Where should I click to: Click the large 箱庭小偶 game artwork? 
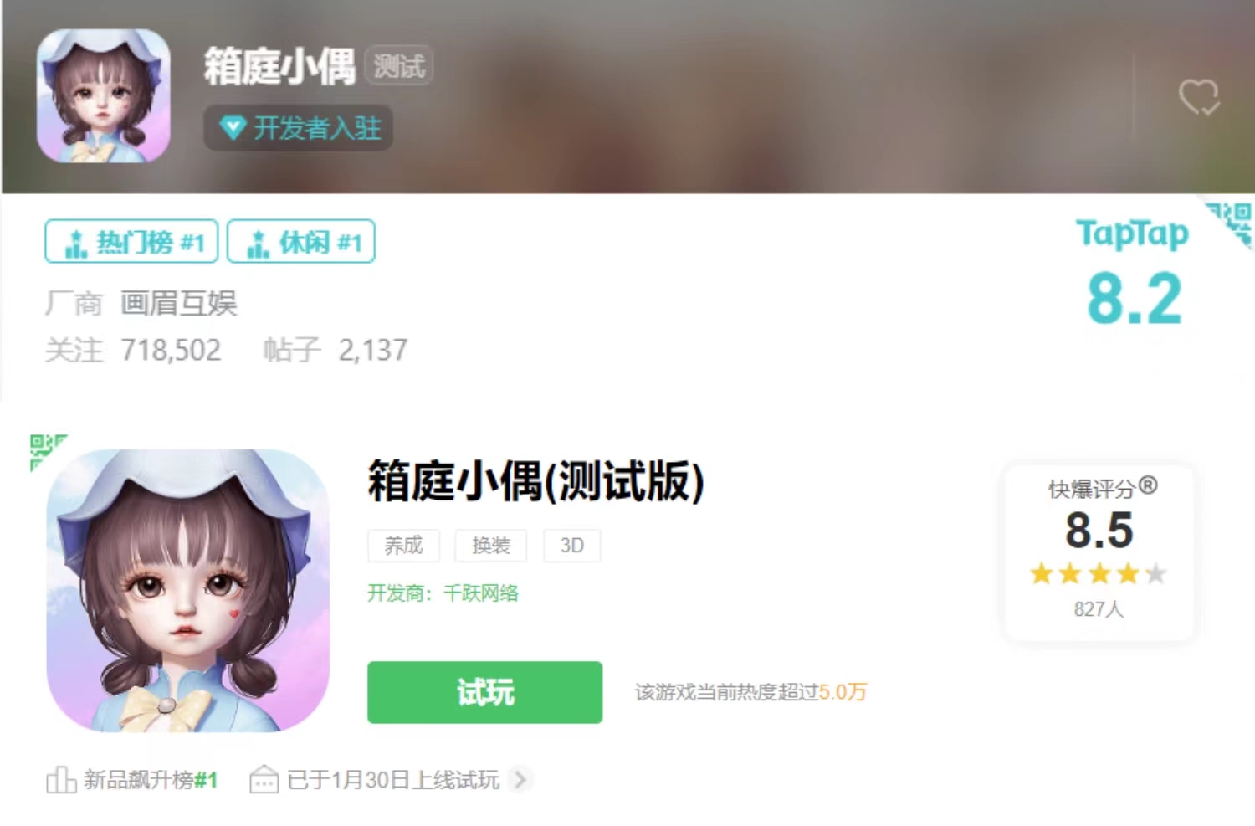click(x=188, y=591)
